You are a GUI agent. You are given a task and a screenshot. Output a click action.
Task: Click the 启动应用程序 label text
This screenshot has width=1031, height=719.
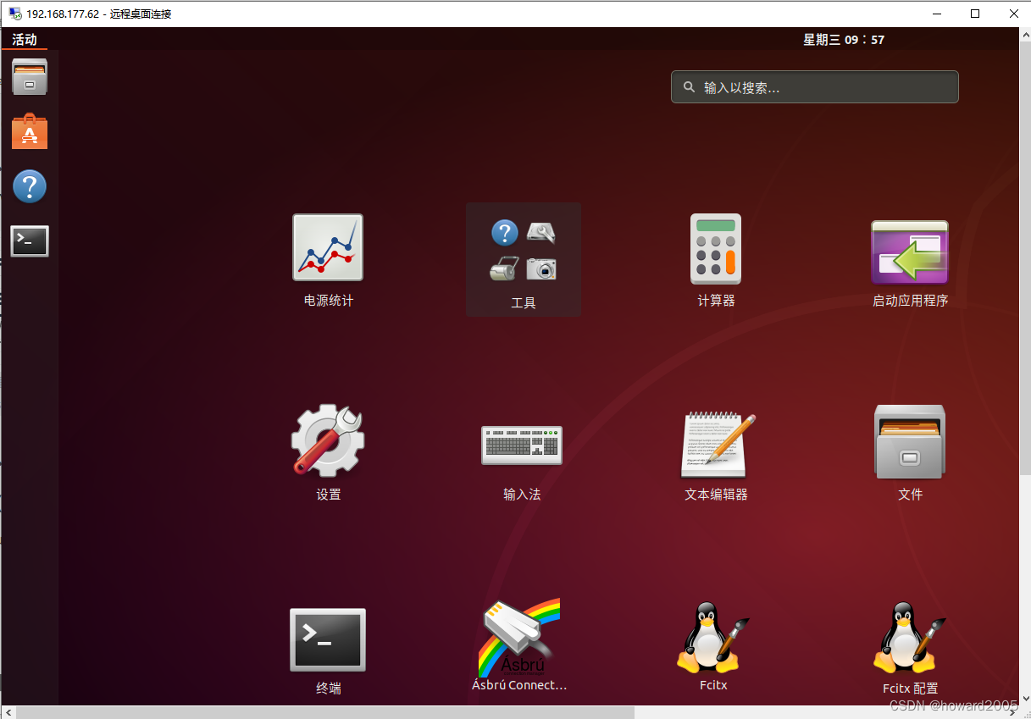tap(910, 301)
